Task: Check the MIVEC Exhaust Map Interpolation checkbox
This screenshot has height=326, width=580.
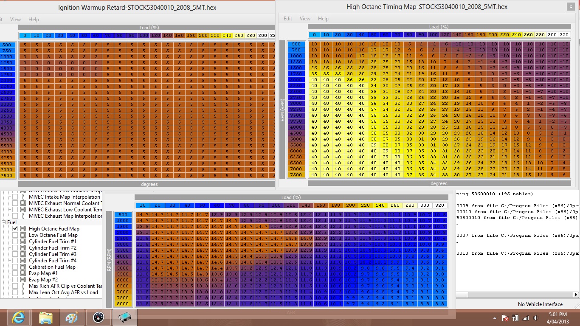Action: tap(15, 216)
